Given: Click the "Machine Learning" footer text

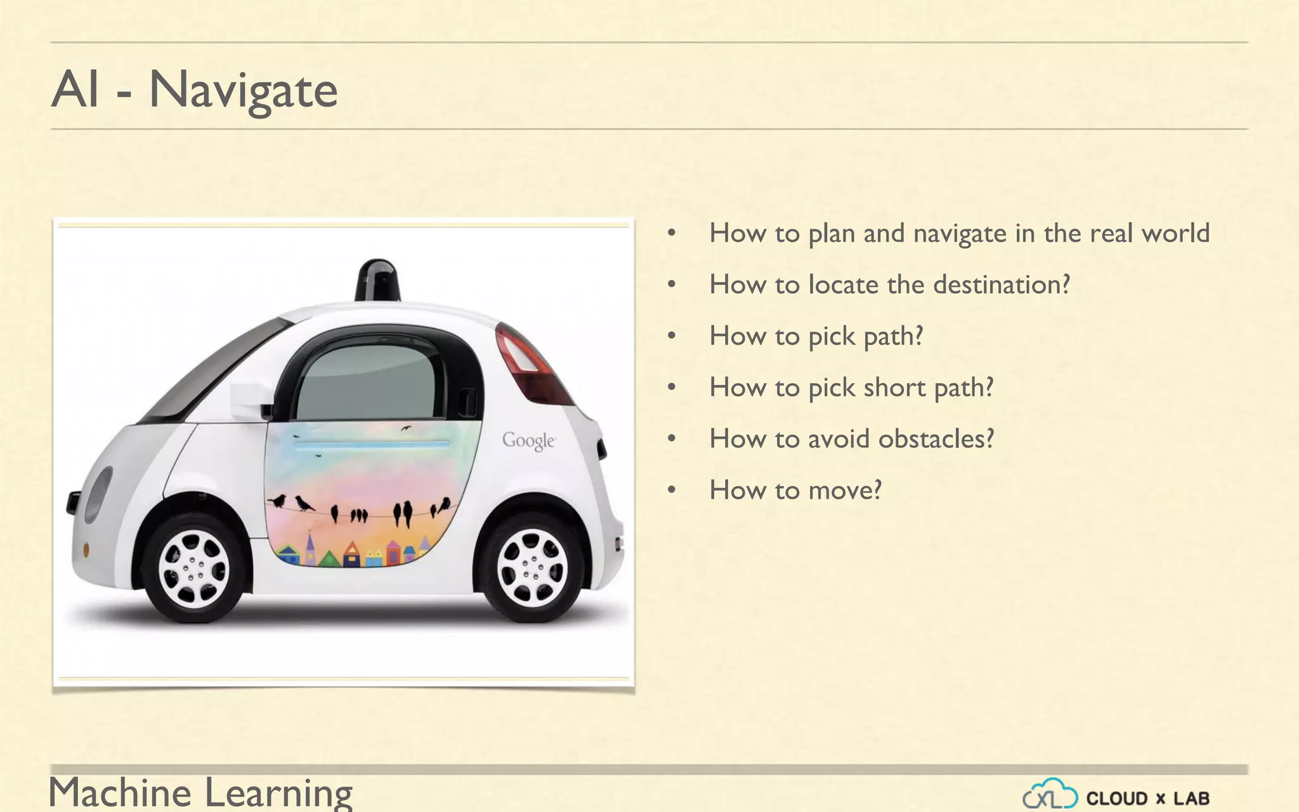Looking at the screenshot, I should pos(200,792).
